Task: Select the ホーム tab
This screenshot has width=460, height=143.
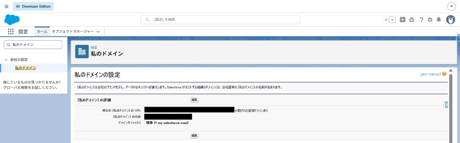Action: (x=42, y=32)
